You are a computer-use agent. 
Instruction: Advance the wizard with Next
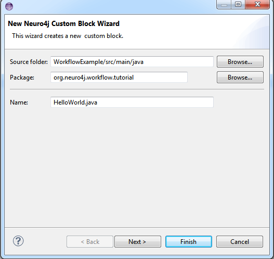138,241
